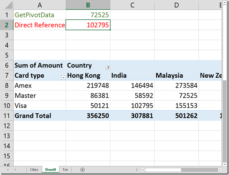Switch to the Cities sheet tab
229x175 pixels.
click(33, 170)
